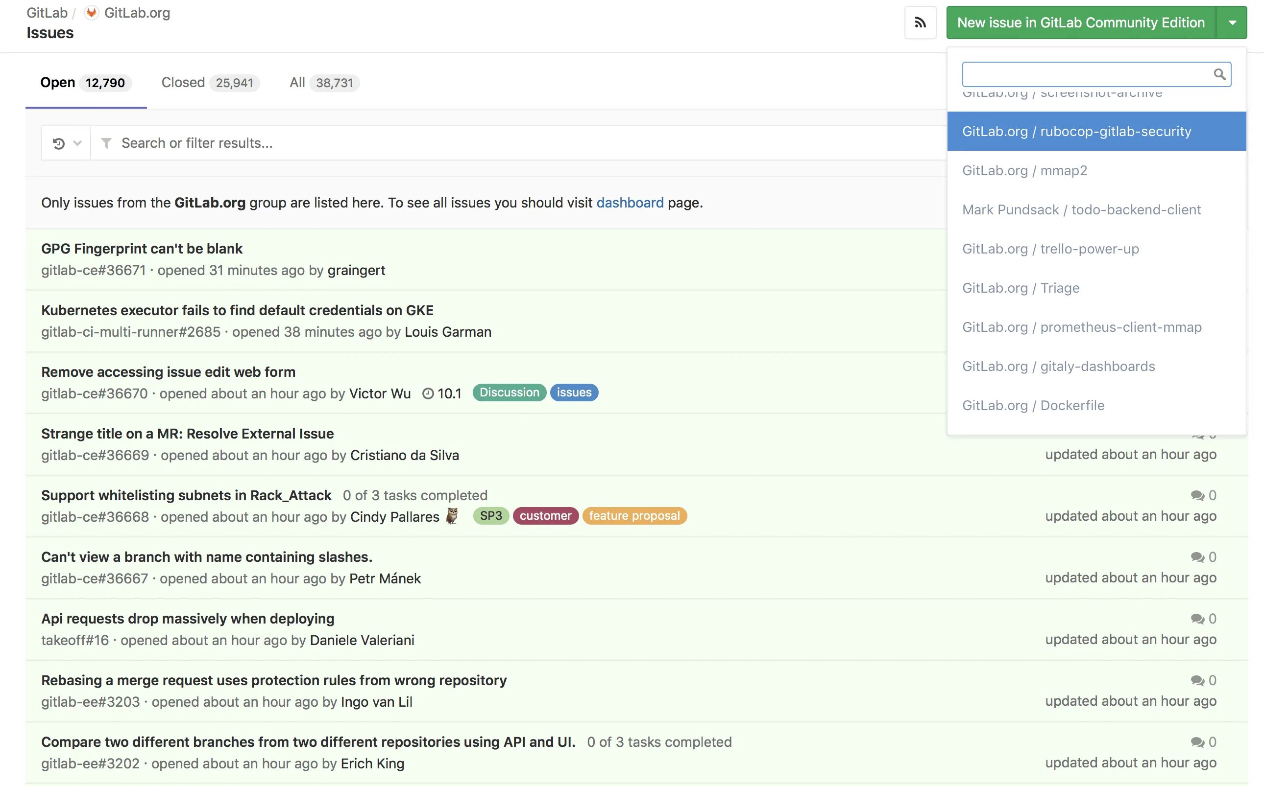Screen dimensions: 1264x786
Task: Open Support whitelisting subnets in Rack_Attack
Action: [x=186, y=495]
